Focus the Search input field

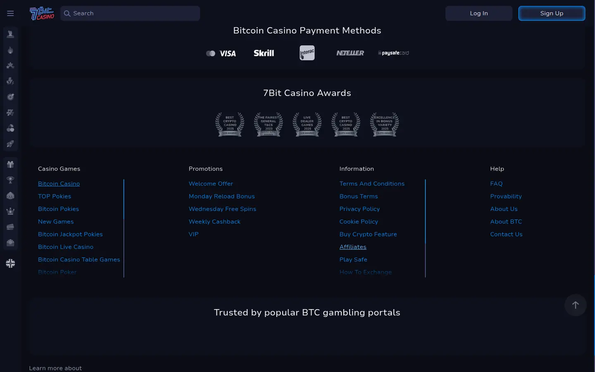(130, 13)
